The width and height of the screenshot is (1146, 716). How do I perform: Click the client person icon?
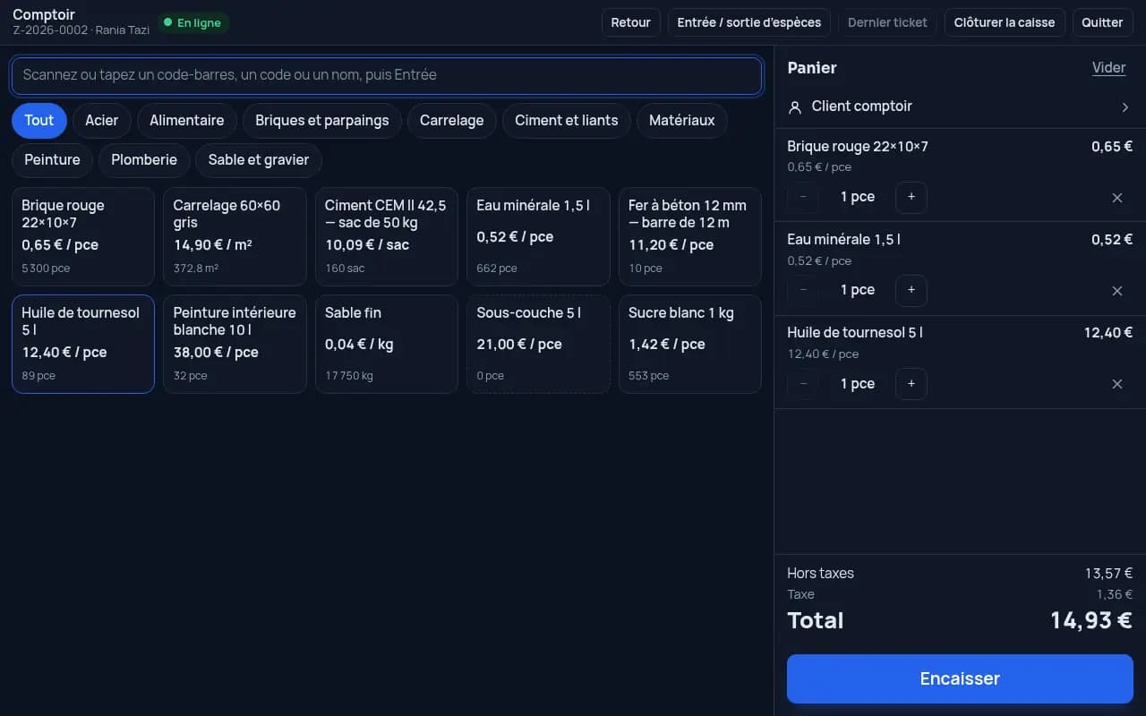[x=794, y=107]
